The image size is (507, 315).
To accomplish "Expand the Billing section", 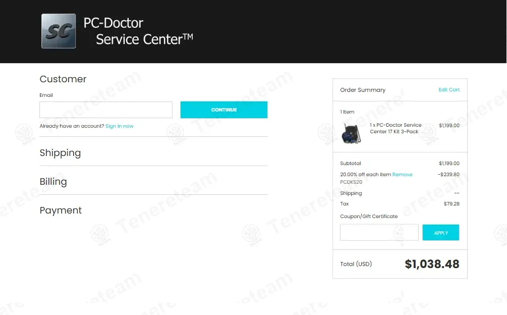I will (53, 182).
